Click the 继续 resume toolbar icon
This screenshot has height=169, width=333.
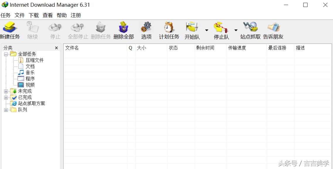click(x=33, y=28)
